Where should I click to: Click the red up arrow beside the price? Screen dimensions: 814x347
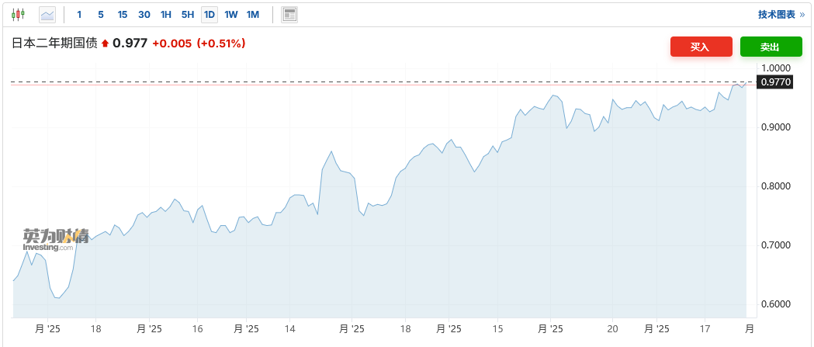pyautogui.click(x=106, y=44)
